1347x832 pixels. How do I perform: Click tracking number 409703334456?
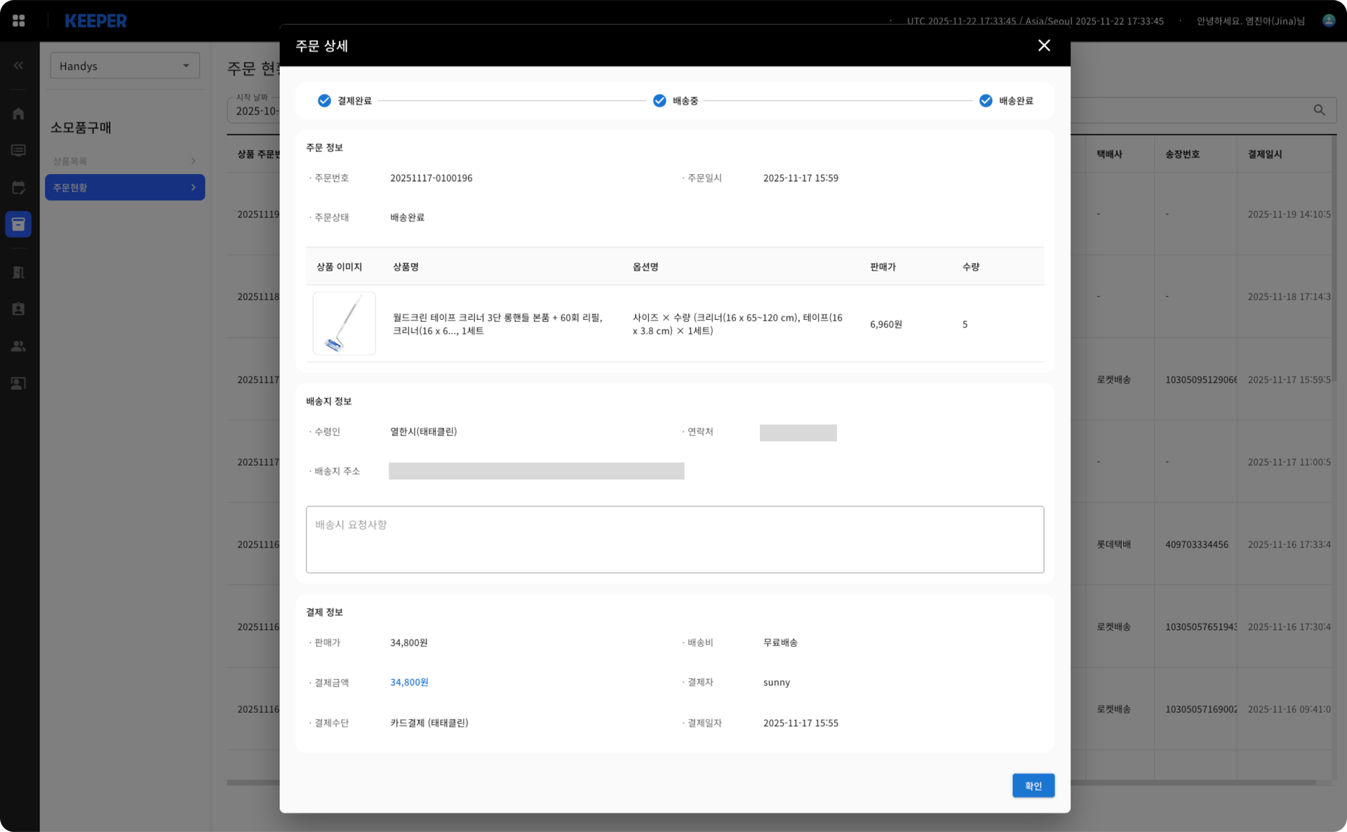point(1197,544)
